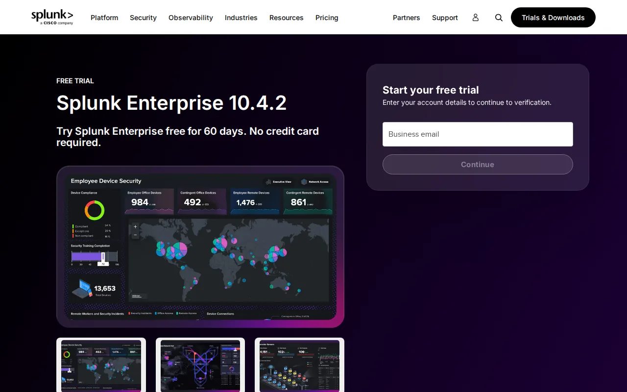Click the FREE TRIAL label
Image resolution: width=627 pixels, height=392 pixels.
click(75, 81)
